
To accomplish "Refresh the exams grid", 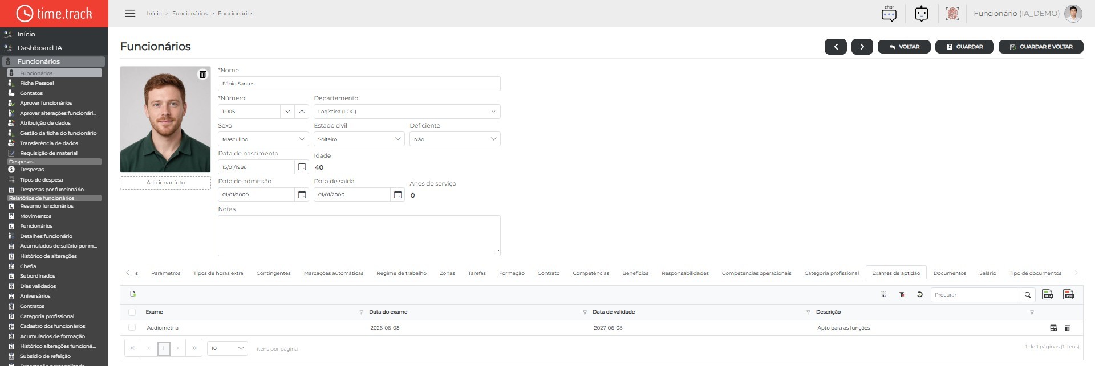I will 920,294.
